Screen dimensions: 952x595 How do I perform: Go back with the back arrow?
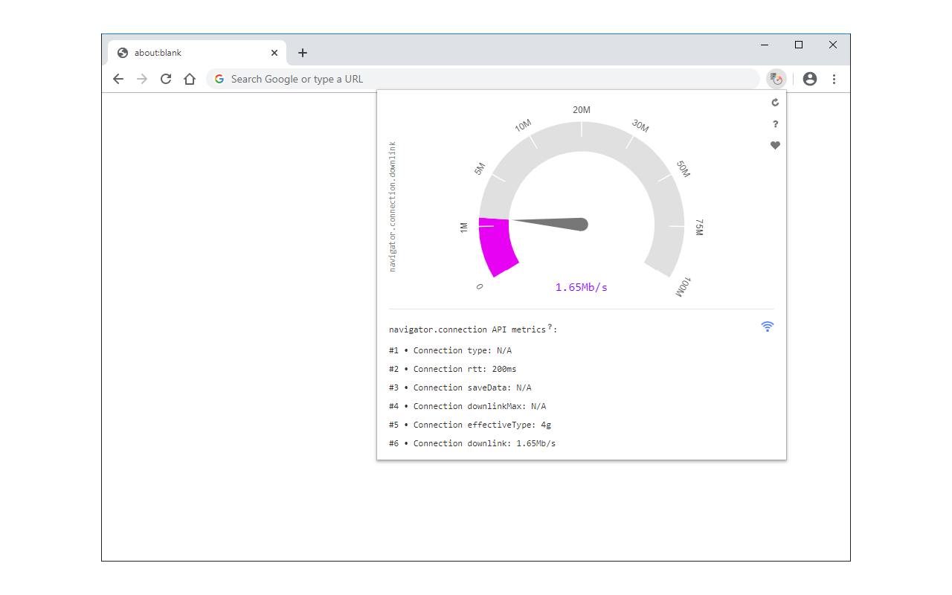click(x=118, y=79)
